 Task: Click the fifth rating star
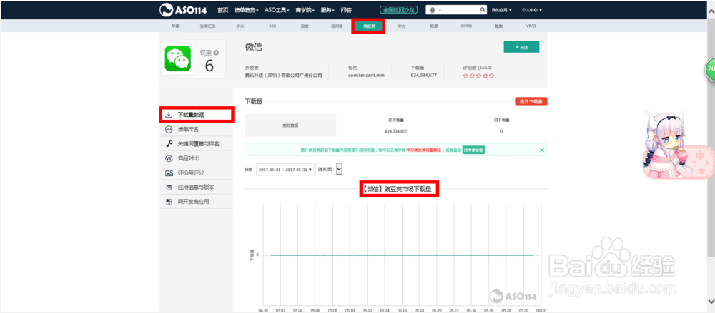491,76
